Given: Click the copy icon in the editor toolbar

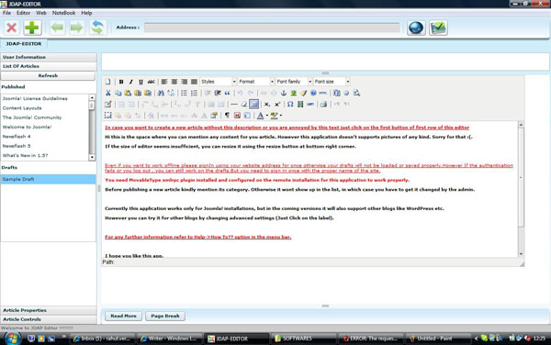Looking at the screenshot, I should click(x=118, y=93).
